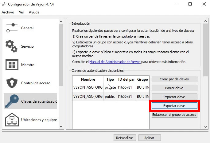The height and width of the screenshot is (143, 210).
Task: Click the Borrar clave button
Action: click(x=174, y=88)
